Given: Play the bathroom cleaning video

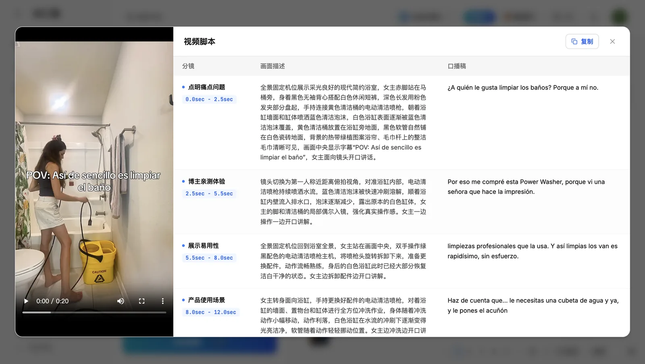Looking at the screenshot, I should (x=26, y=301).
